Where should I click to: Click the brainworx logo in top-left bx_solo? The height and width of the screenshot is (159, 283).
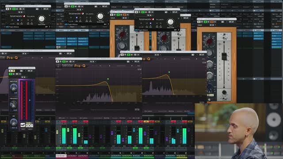18,16
